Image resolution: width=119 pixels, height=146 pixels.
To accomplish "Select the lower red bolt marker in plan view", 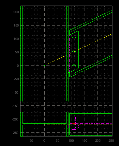I will (x=74, y=128).
